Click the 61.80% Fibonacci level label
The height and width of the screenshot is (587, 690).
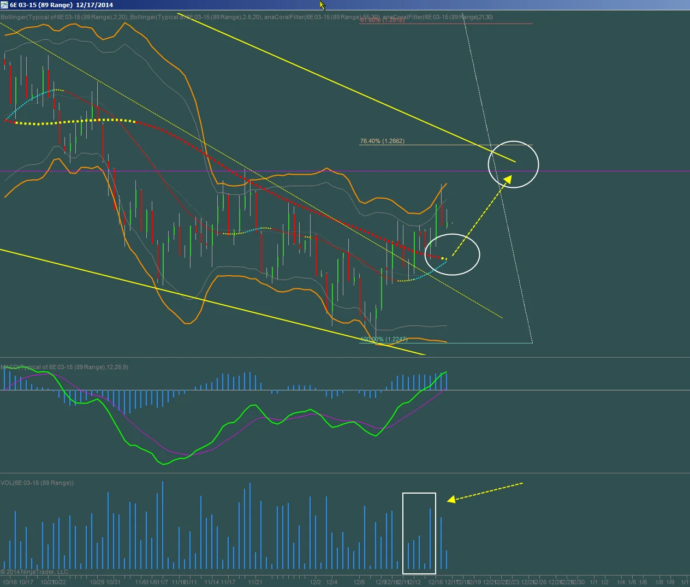(382, 20)
